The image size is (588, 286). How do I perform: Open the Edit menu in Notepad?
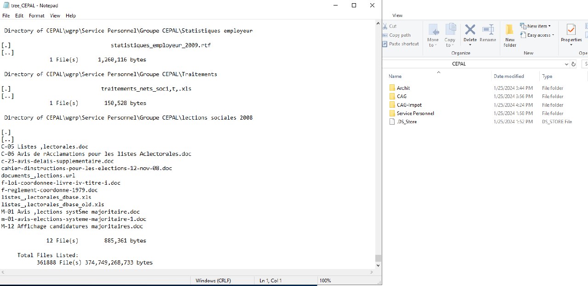[19, 16]
